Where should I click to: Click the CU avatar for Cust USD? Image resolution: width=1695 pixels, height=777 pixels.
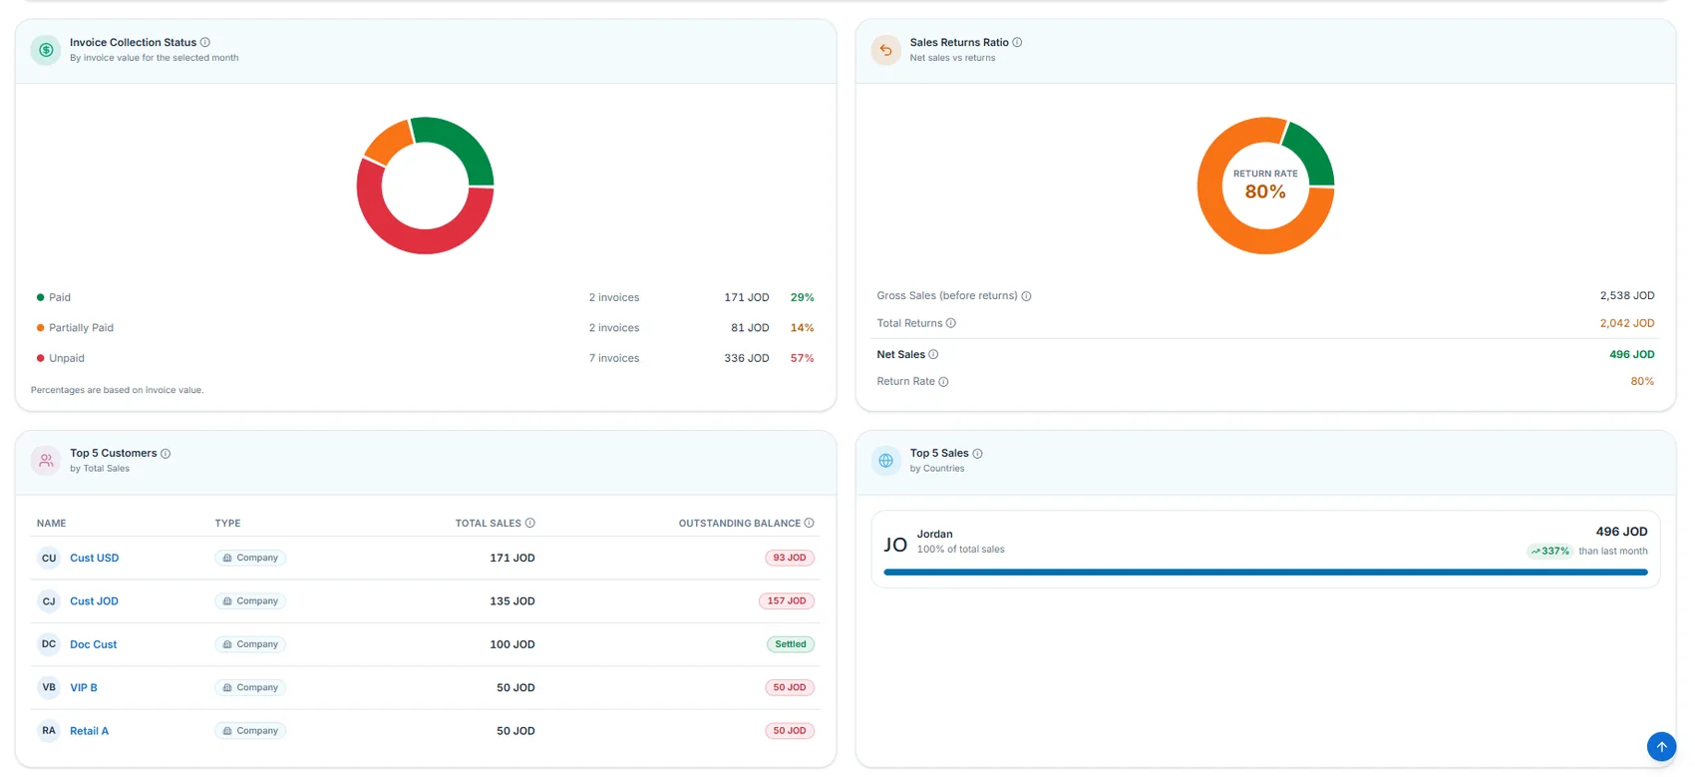click(49, 558)
